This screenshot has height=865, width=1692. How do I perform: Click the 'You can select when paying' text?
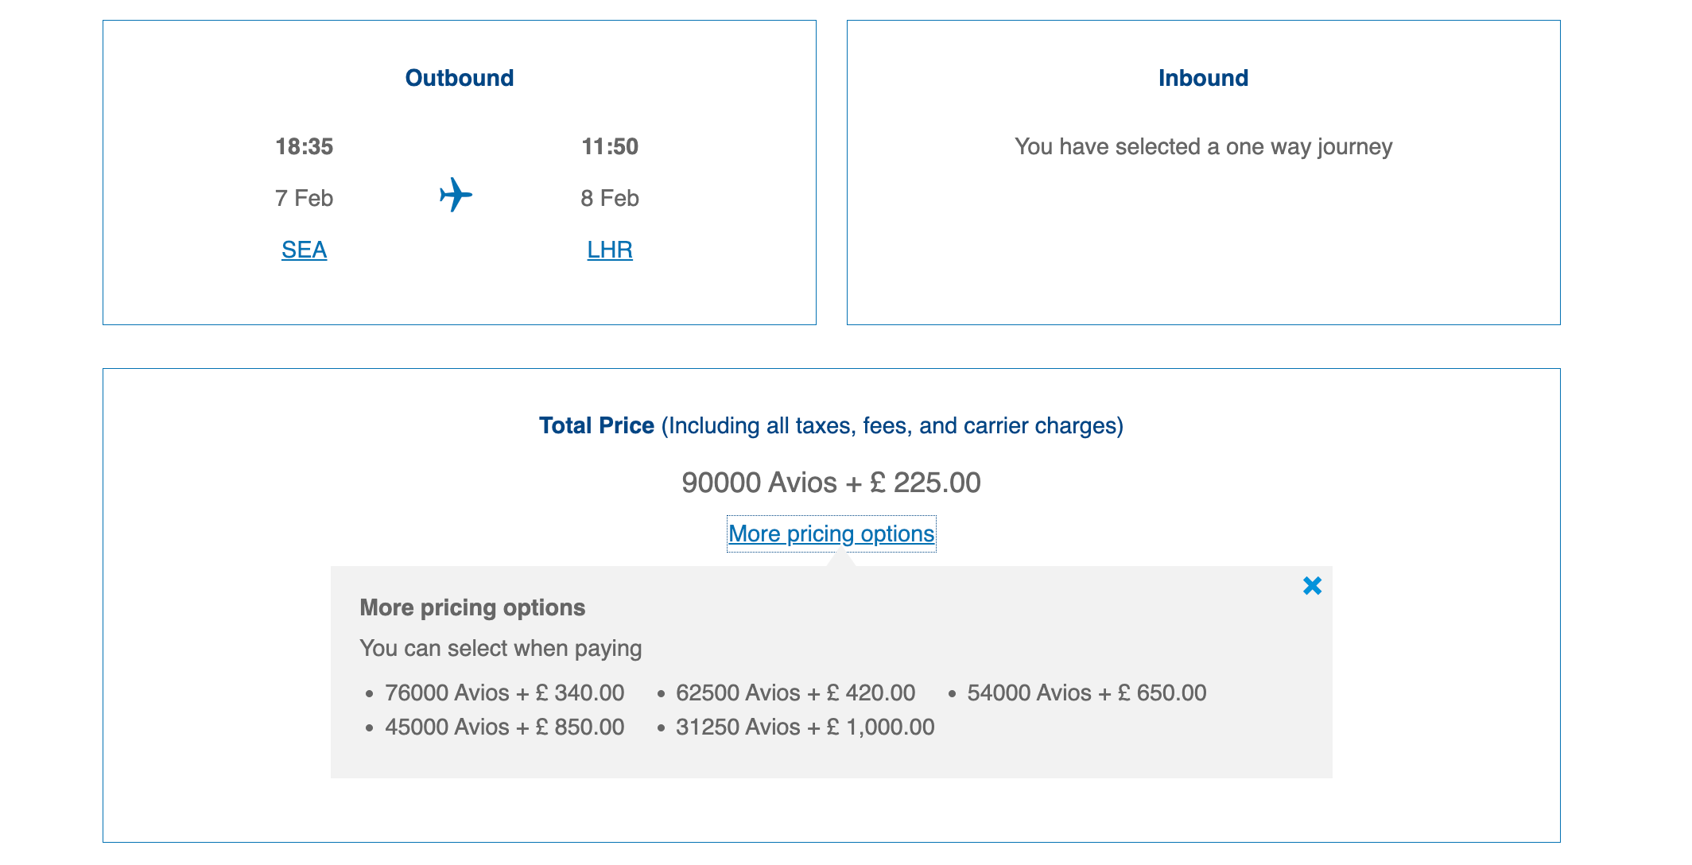(x=501, y=648)
